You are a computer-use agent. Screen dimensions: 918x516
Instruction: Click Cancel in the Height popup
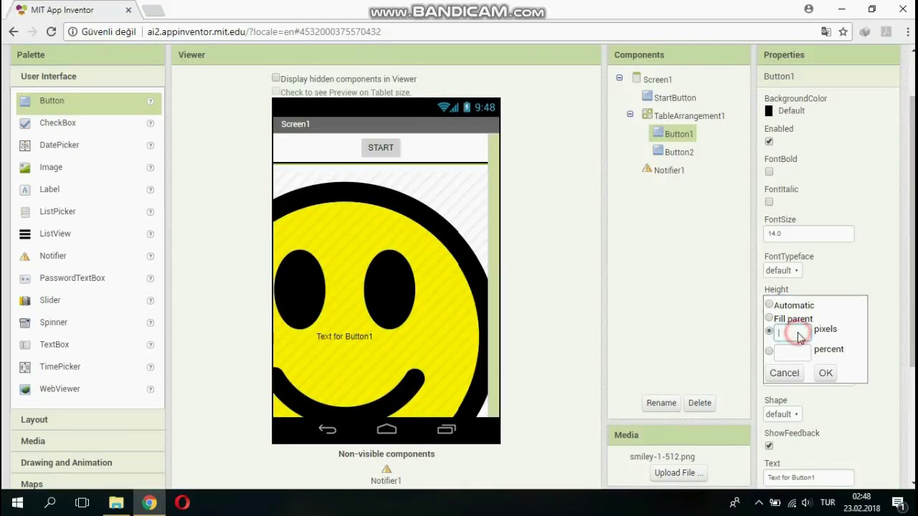(784, 373)
